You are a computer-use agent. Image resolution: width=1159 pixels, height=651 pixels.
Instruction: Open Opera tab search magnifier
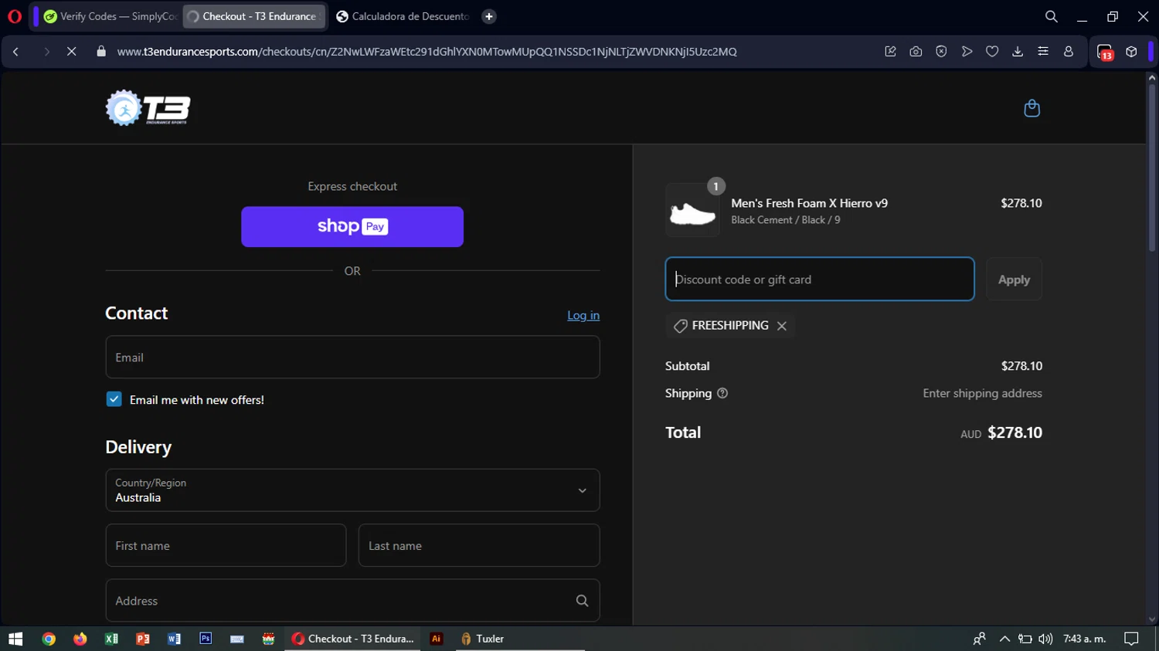[x=1051, y=16]
